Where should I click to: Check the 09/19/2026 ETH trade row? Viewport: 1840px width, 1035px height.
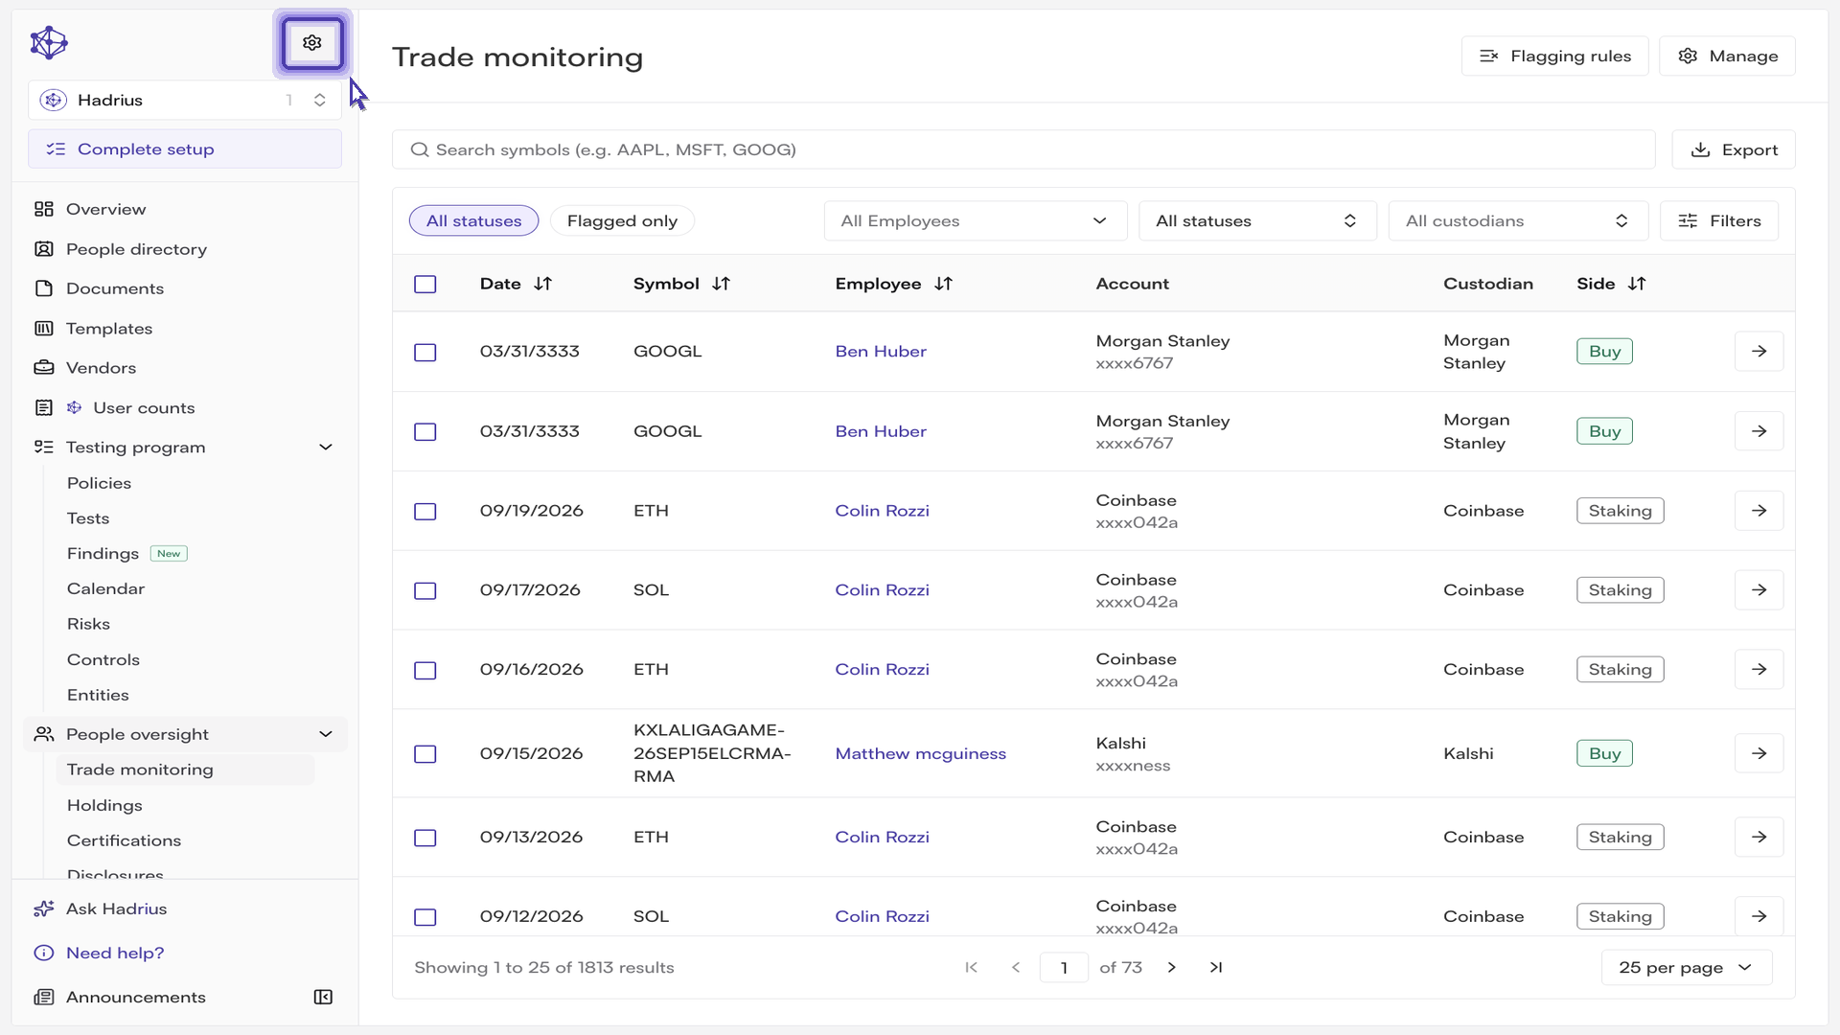425,512
